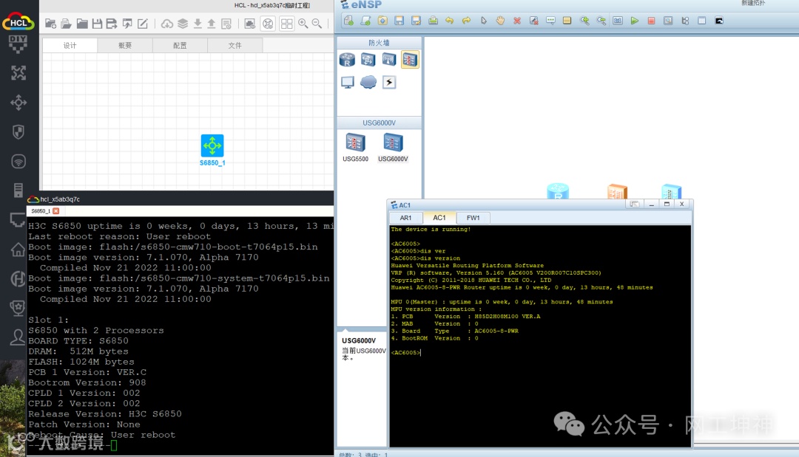Zoom in on the HCL design canvas
The height and width of the screenshot is (457, 799).
303,24
